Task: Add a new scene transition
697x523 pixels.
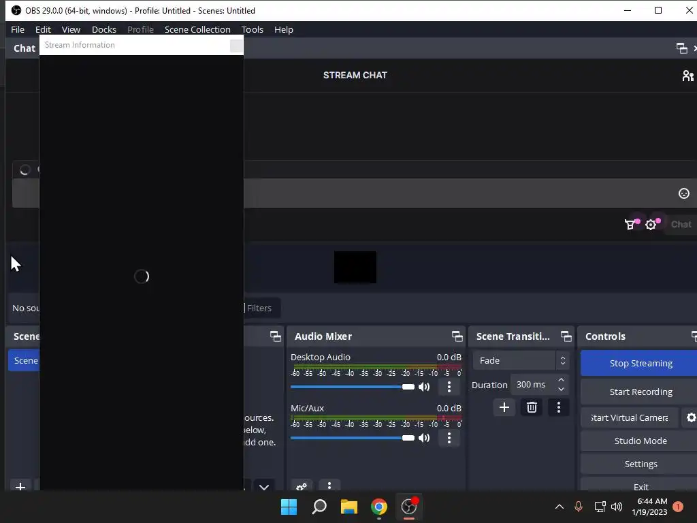Action: pyautogui.click(x=504, y=407)
